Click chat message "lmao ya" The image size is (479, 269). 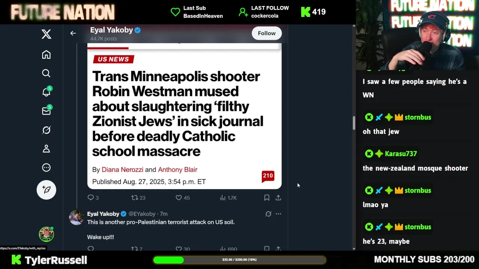point(375,205)
